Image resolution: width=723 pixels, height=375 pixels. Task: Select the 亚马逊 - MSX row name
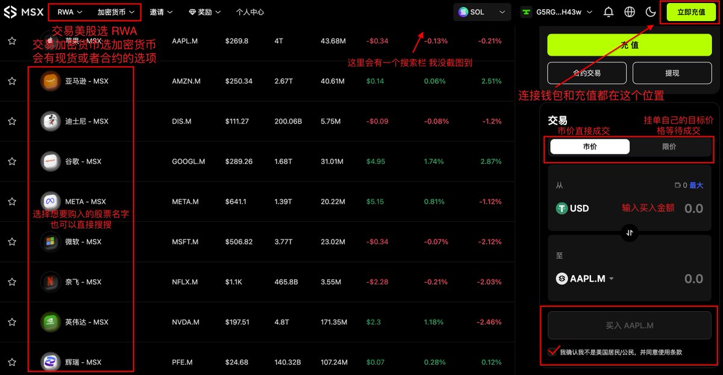click(87, 81)
